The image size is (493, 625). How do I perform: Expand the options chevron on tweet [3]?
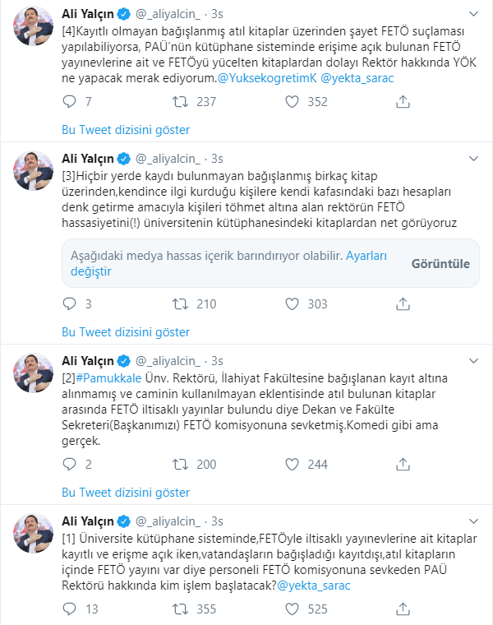point(473,158)
